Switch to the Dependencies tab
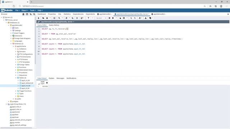The height and width of the screenshot is (129, 230). (78, 14)
